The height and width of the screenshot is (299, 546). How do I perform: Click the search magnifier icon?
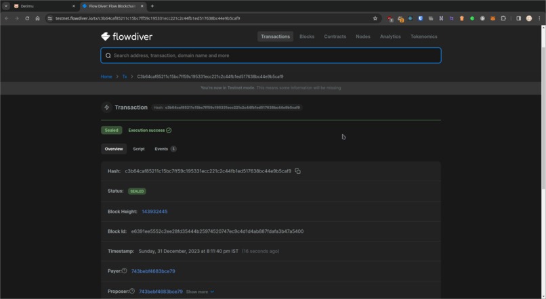click(x=108, y=55)
